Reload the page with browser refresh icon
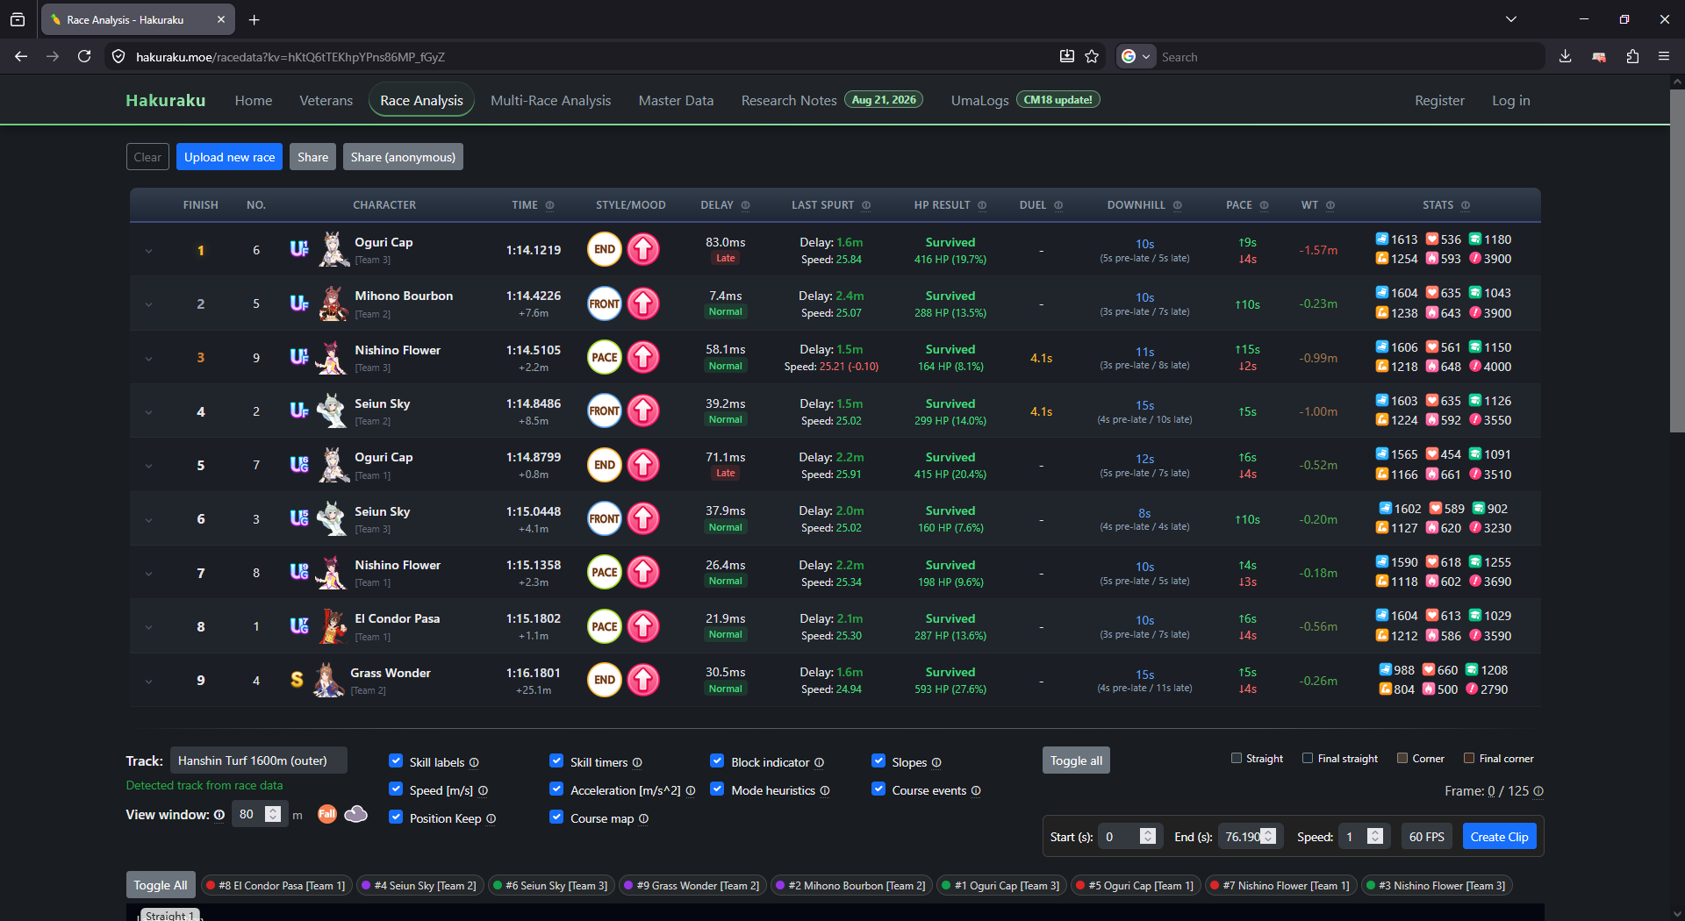The height and width of the screenshot is (921, 1685). 84,56
